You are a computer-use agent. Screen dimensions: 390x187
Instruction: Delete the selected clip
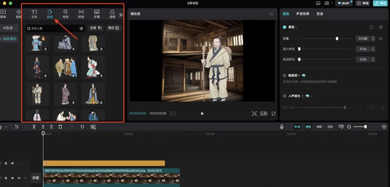[x=60, y=127]
